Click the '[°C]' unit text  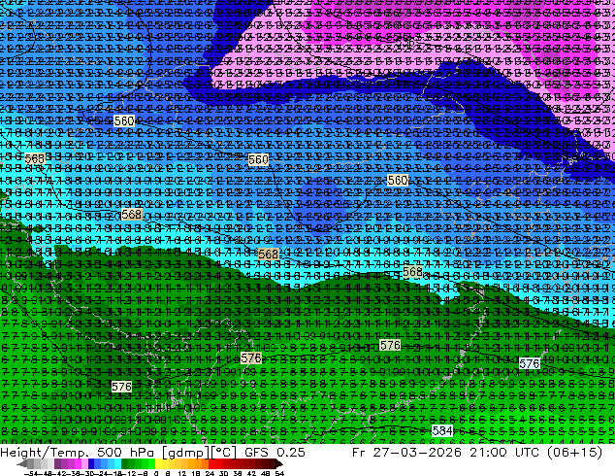click(223, 453)
